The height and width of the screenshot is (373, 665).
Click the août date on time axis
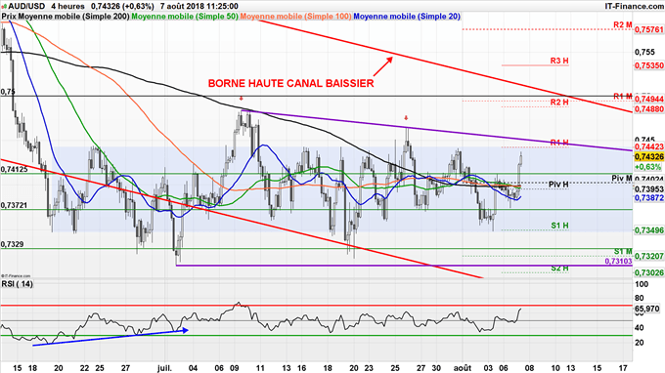(x=462, y=368)
